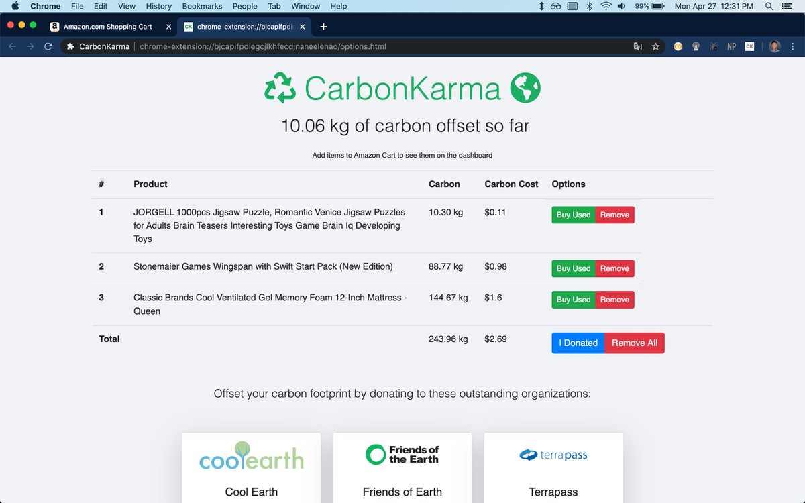Screen dimensions: 805x503
Task: Remove the Classic Brands mattress item
Action: click(x=614, y=300)
